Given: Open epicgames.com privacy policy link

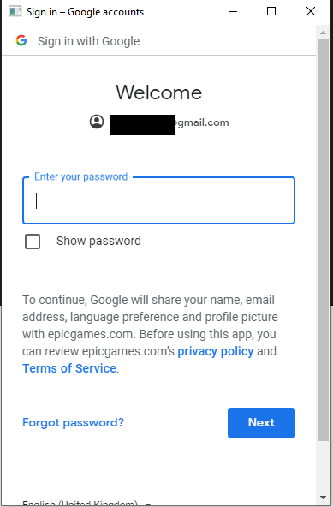Looking at the screenshot, I should 216,351.
